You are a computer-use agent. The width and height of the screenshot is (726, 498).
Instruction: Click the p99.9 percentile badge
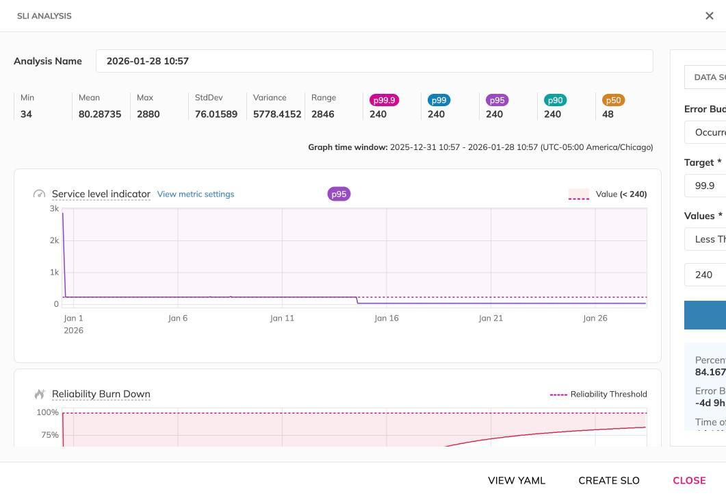pos(385,100)
